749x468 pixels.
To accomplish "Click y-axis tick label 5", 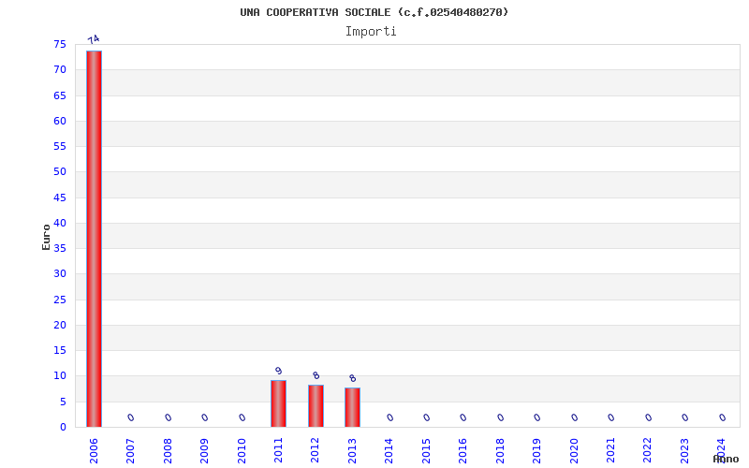I will pos(63,402).
